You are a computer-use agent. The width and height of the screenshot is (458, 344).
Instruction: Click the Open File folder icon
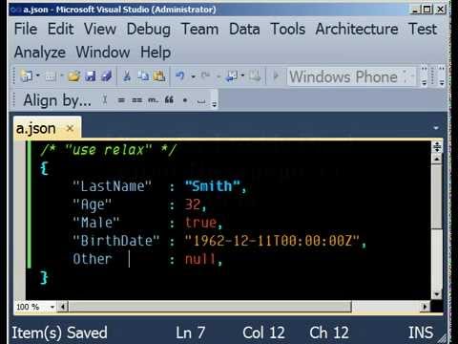[73, 76]
